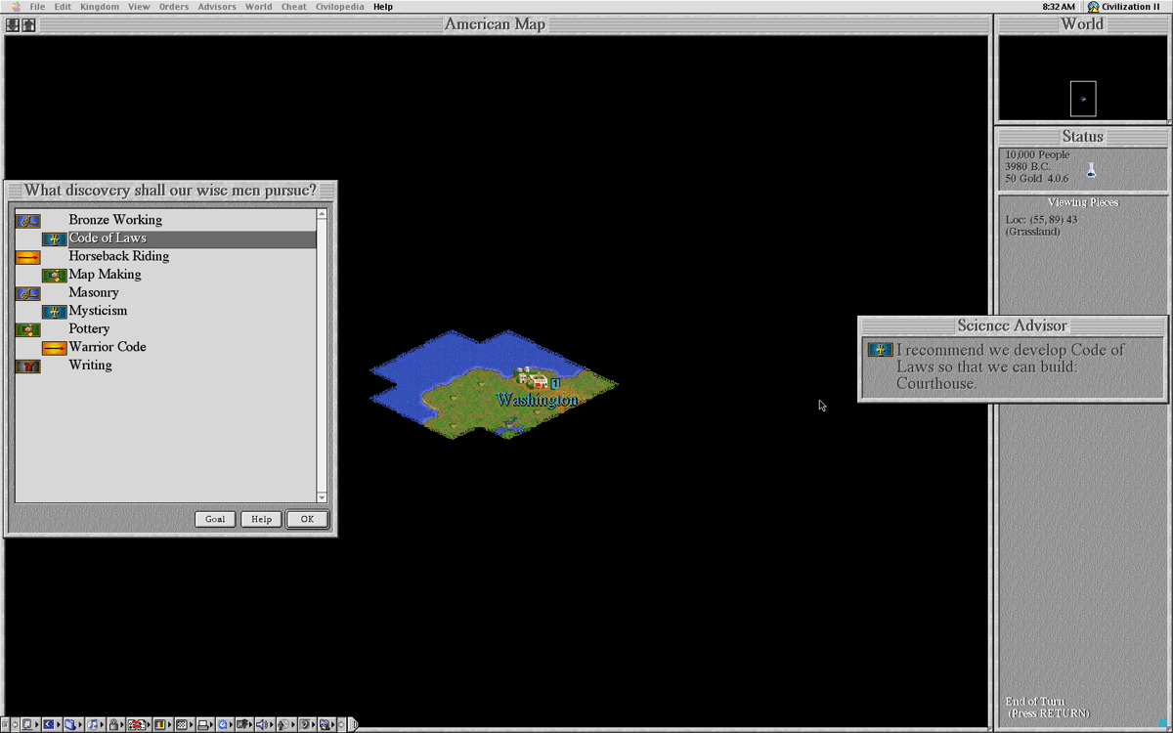Click the zoom-in arrow icon on the map title bar
This screenshot has height=733, width=1173.
(x=28, y=25)
